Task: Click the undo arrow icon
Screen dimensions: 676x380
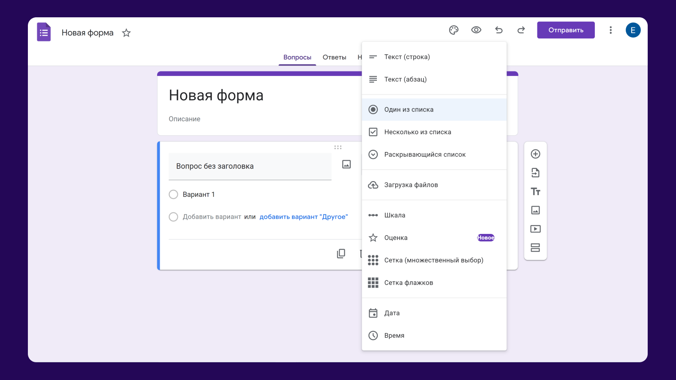Action: click(499, 30)
